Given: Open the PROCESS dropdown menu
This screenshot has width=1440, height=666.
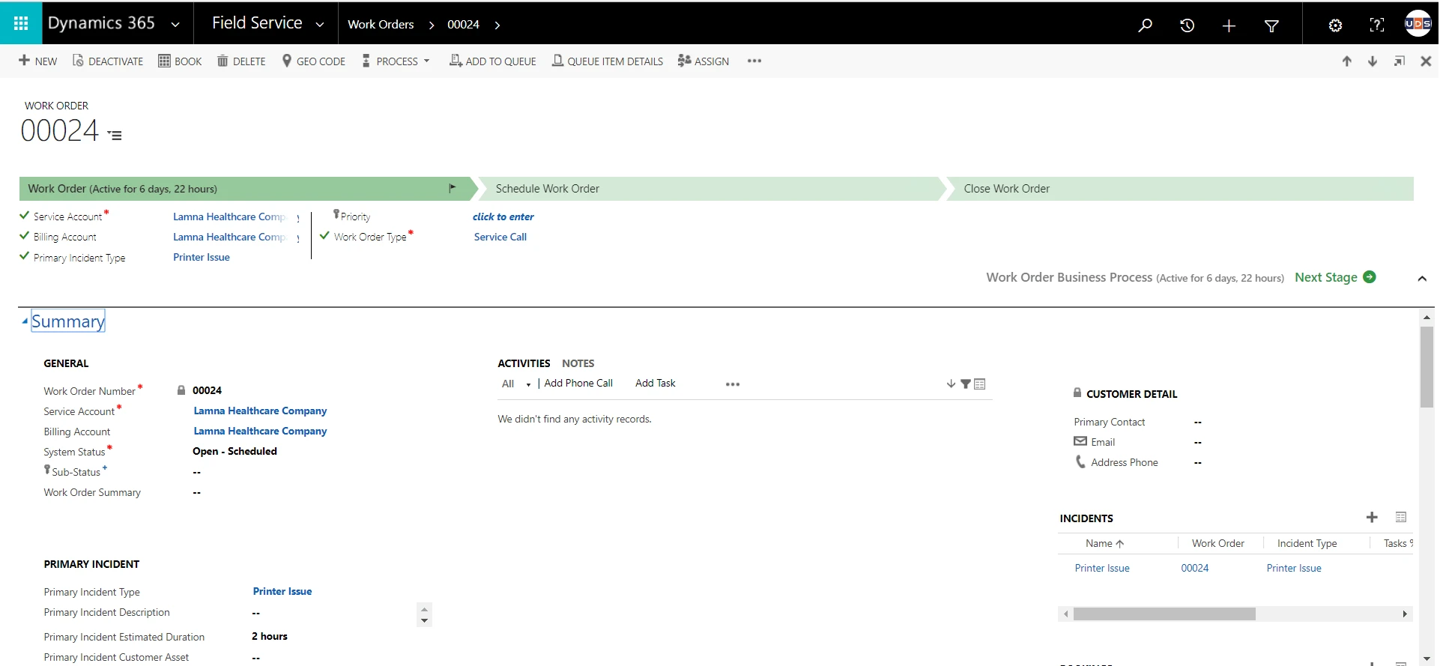Looking at the screenshot, I should (396, 61).
